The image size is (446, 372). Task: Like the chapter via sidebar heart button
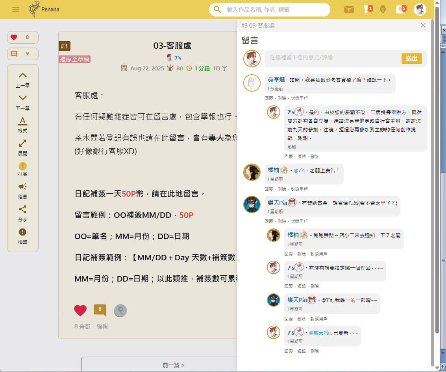[x=23, y=37]
